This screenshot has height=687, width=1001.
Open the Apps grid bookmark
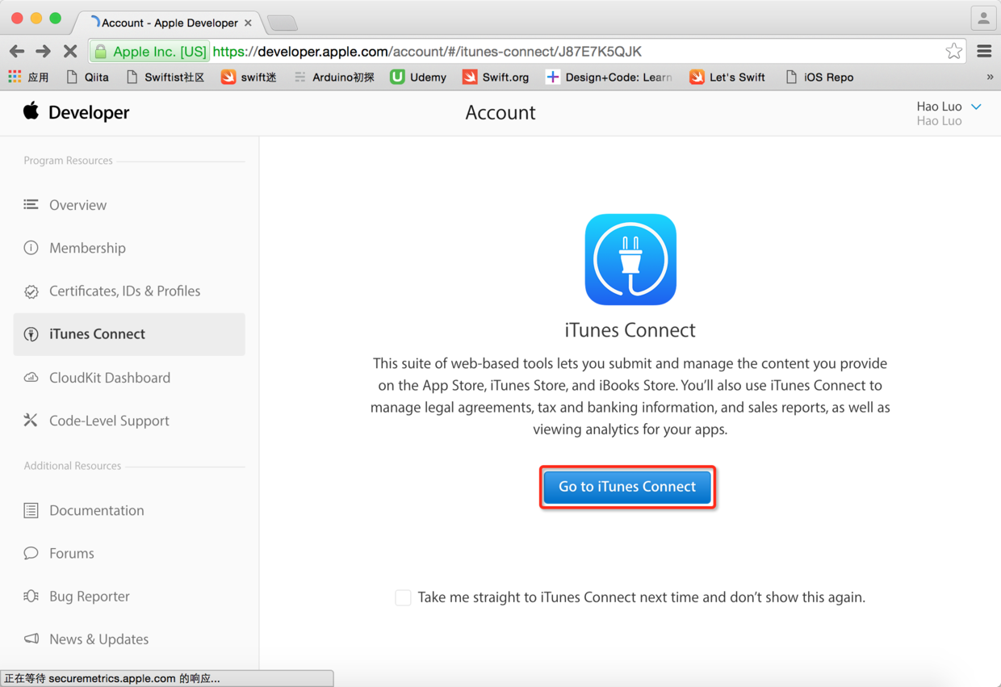point(28,77)
